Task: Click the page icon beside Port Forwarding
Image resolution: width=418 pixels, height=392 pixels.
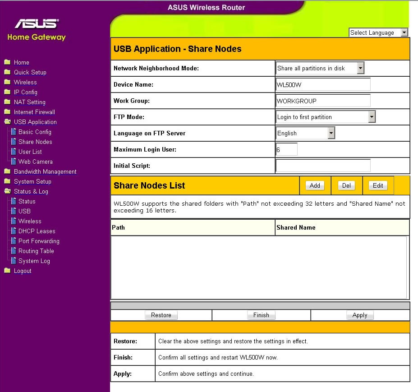Action: point(14,241)
